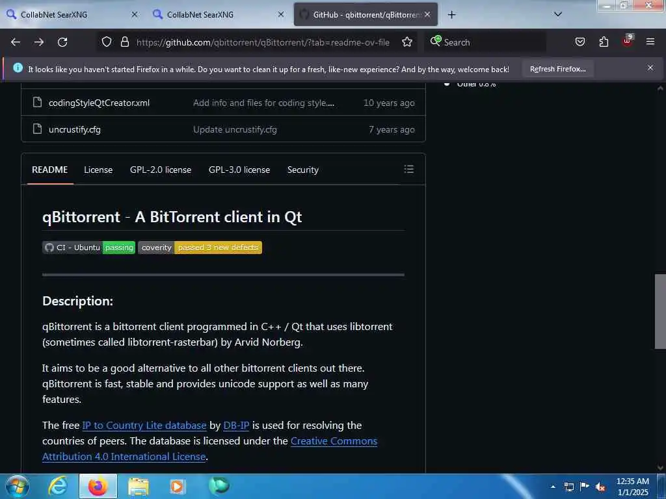Viewport: 666px width, 499px height.
Task: Open the README outline list icon
Action: (408, 170)
